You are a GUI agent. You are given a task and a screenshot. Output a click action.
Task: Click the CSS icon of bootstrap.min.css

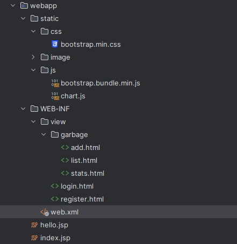(55, 44)
